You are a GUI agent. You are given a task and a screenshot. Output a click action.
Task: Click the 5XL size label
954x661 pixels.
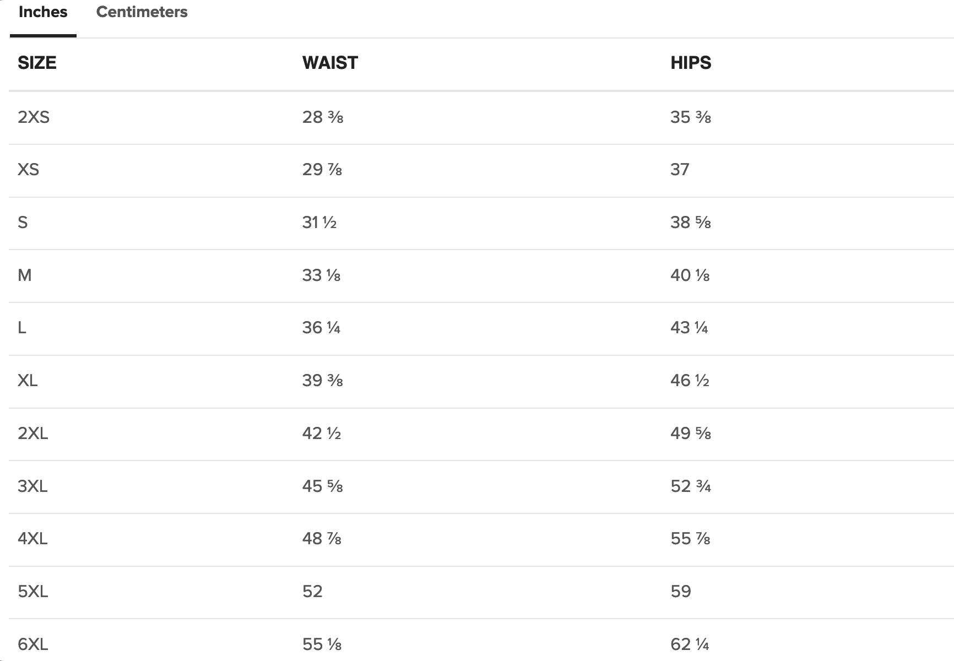pos(33,592)
